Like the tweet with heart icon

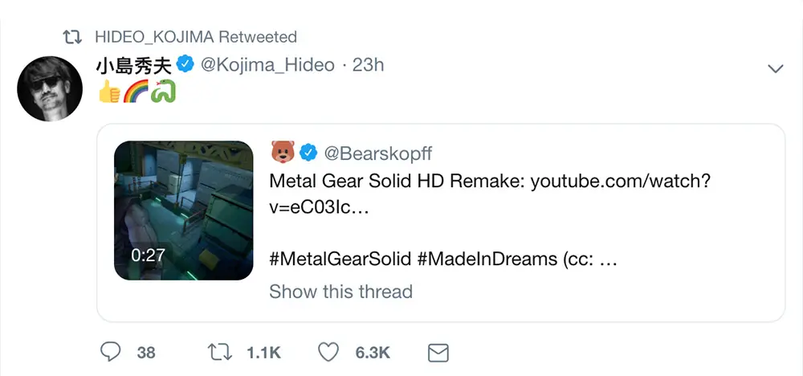click(328, 352)
